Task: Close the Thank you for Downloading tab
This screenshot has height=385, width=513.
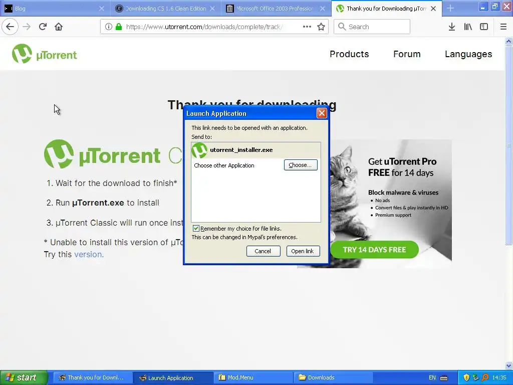Action: click(x=433, y=9)
